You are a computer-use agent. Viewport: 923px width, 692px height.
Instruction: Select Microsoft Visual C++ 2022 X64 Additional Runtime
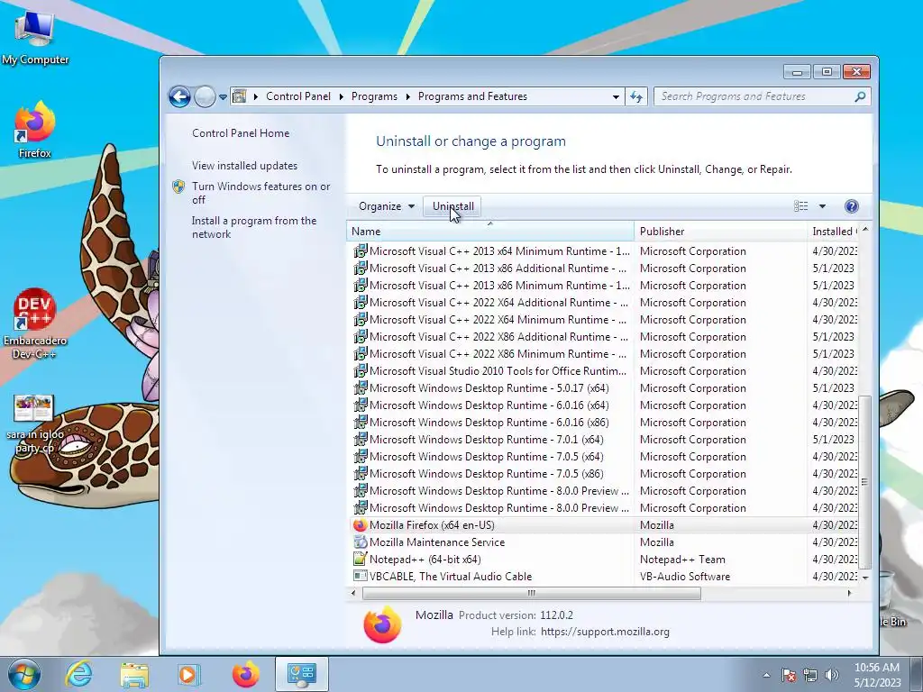tap(498, 303)
